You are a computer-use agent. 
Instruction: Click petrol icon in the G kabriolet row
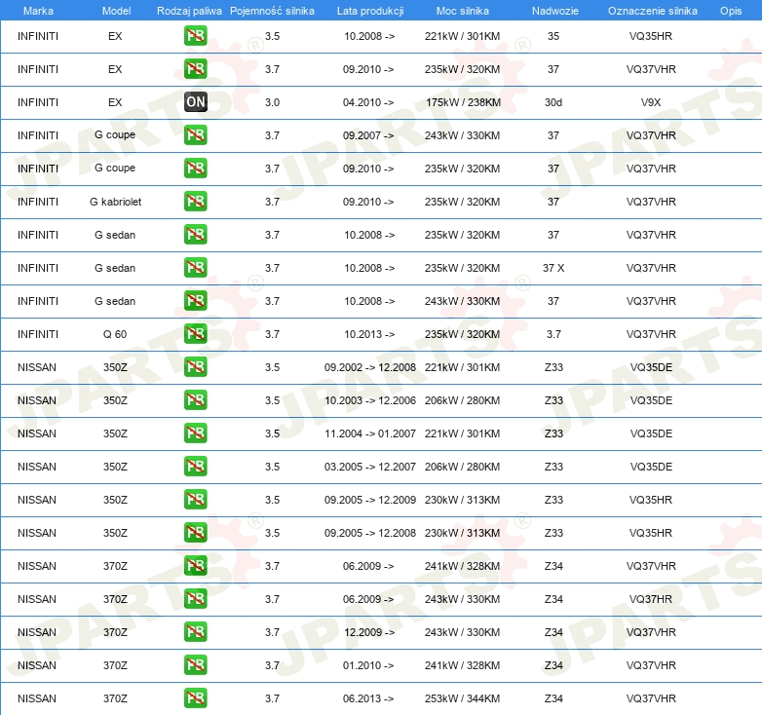tap(196, 202)
